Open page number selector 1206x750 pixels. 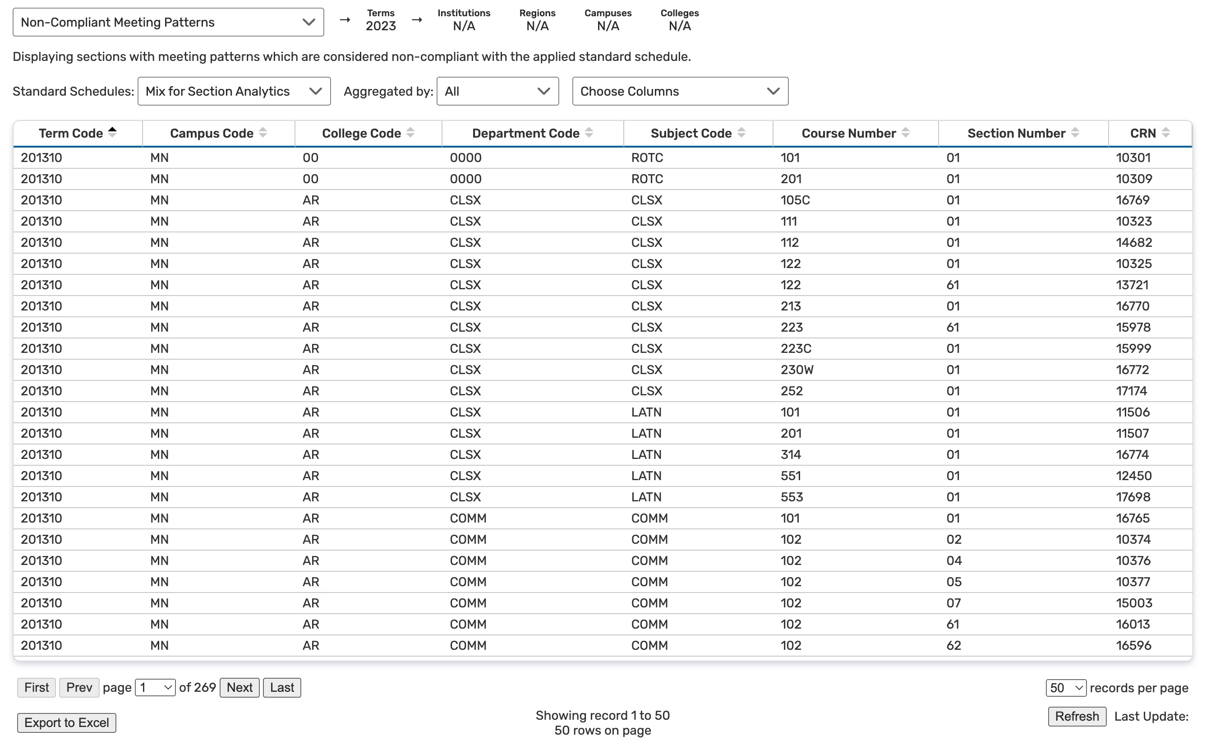[155, 688]
